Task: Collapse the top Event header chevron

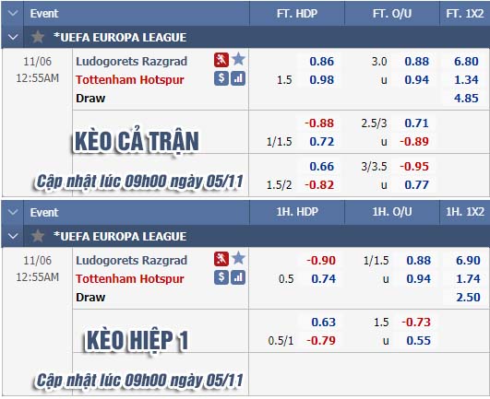Action: tap(13, 14)
